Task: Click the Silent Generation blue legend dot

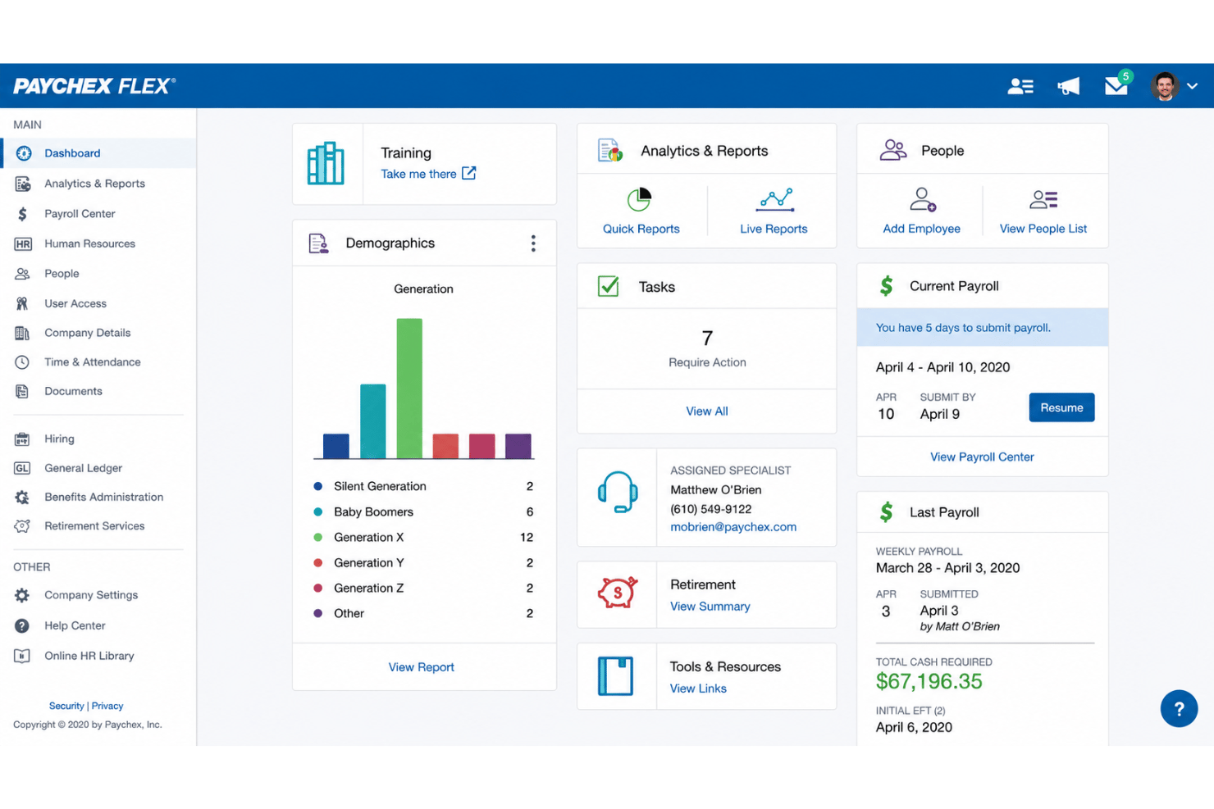Action: tap(318, 486)
